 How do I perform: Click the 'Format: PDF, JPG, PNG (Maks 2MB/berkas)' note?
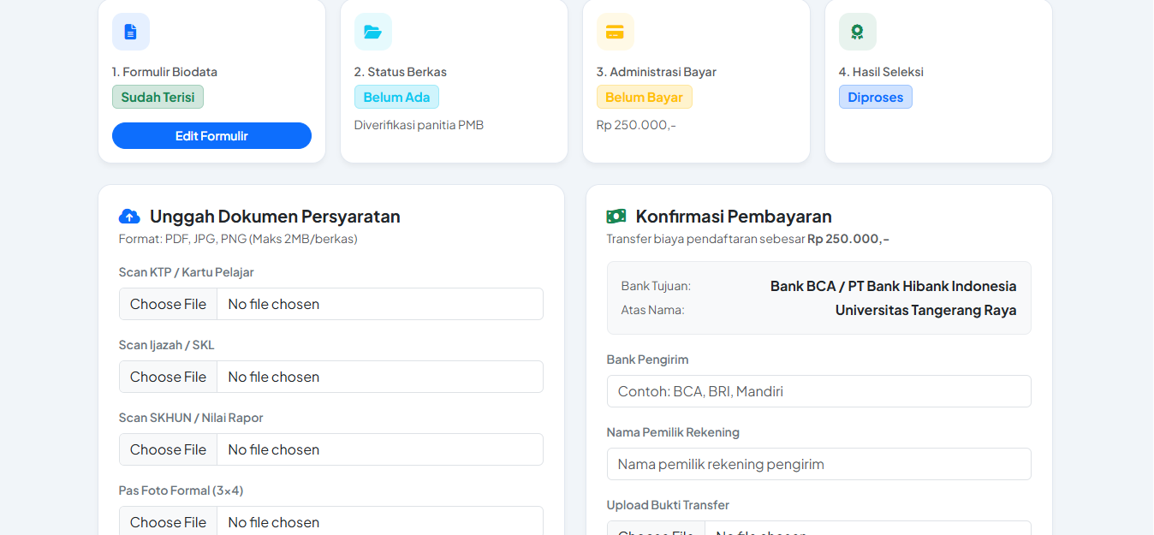pos(238,239)
